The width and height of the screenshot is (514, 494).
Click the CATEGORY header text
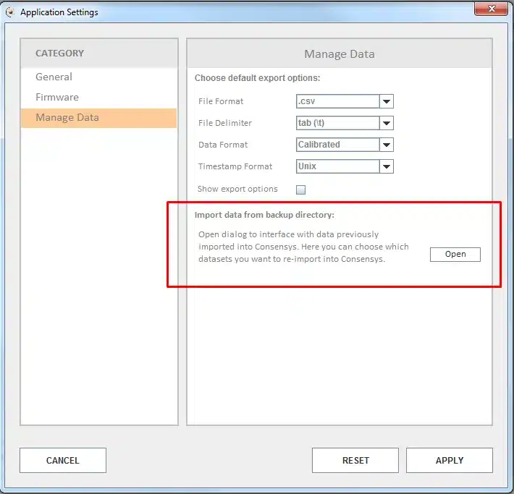[59, 53]
